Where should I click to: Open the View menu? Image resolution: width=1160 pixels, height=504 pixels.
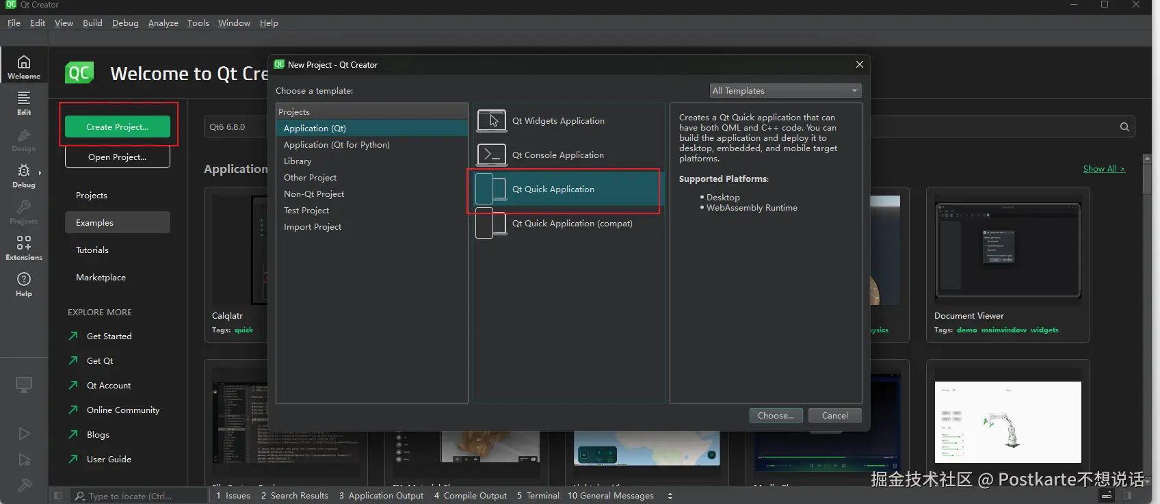pyautogui.click(x=64, y=23)
